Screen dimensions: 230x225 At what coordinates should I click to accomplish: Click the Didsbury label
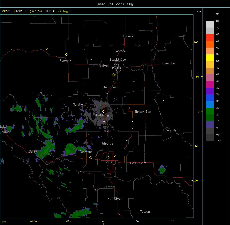click(x=102, y=115)
